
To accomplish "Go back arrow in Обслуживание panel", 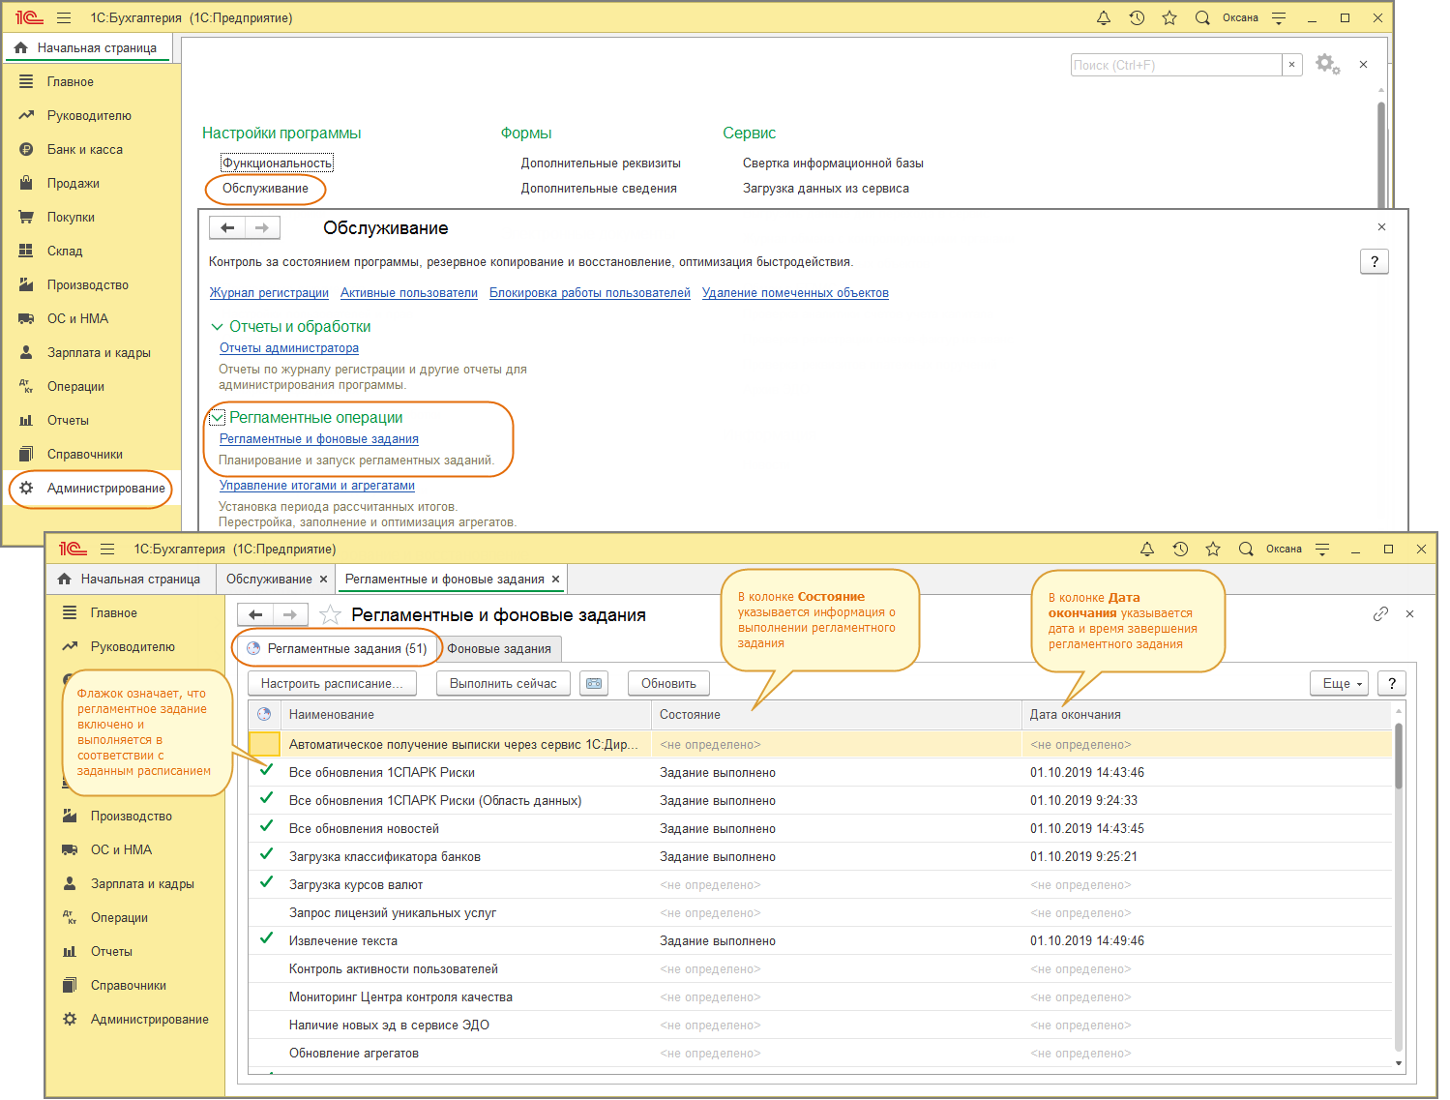I will [x=227, y=227].
